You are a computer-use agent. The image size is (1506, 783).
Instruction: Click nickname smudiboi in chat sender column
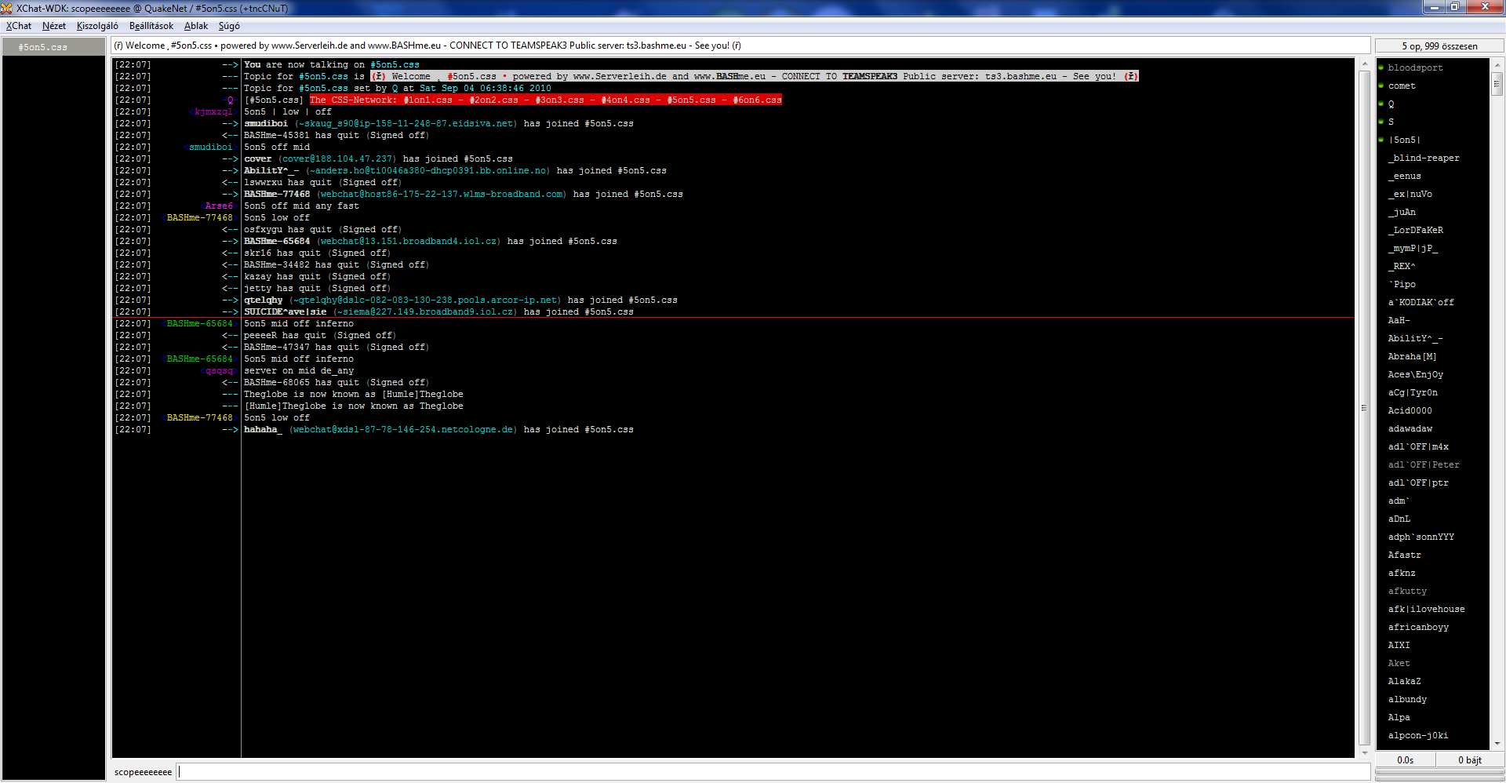point(211,147)
